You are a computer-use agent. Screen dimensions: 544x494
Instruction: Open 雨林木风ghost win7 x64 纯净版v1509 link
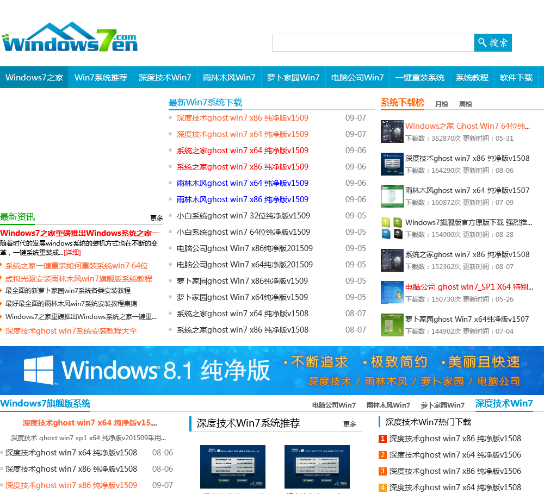coord(243,183)
